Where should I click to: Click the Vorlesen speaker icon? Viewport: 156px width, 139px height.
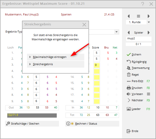point(128,94)
